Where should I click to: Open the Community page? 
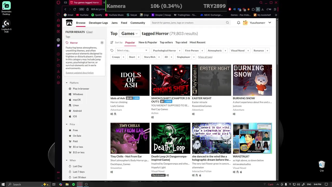point(138,23)
